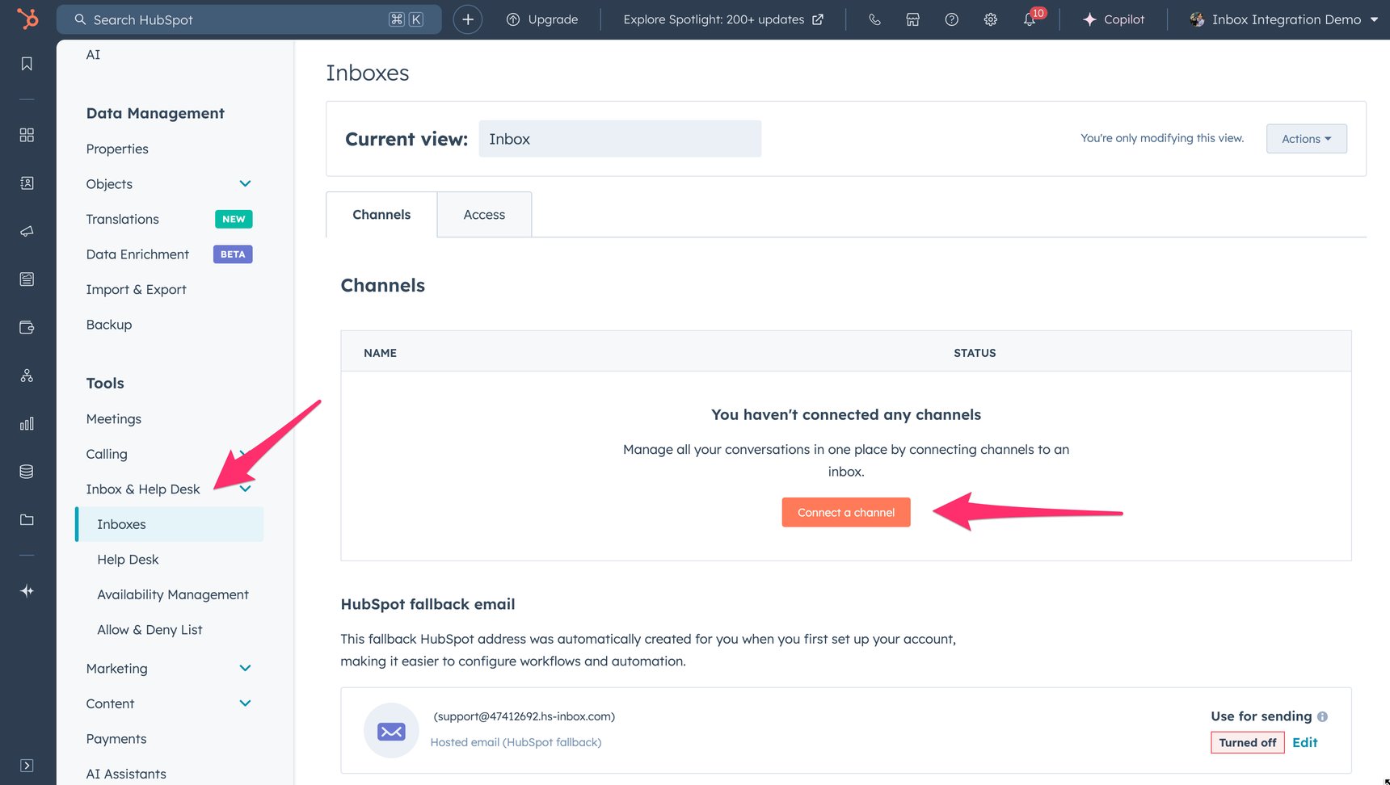Screen dimensions: 1390x785
Task: Open the Calling icon in the top navigation
Action: [x=874, y=19]
